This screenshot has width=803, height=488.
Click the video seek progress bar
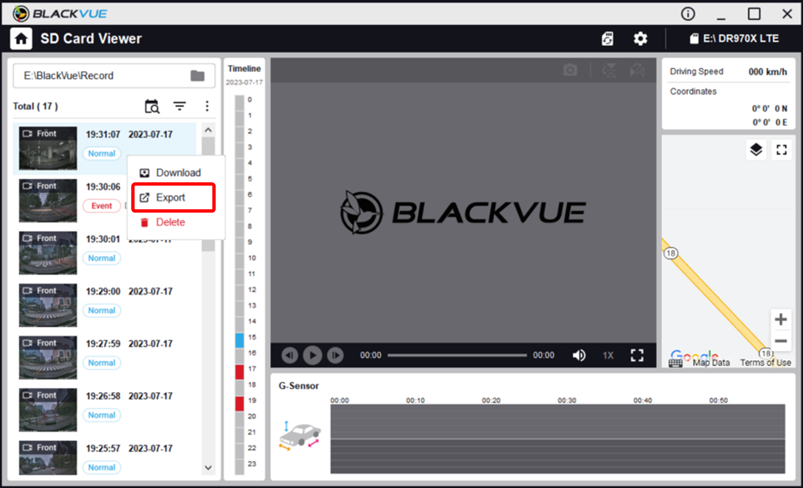click(x=457, y=355)
